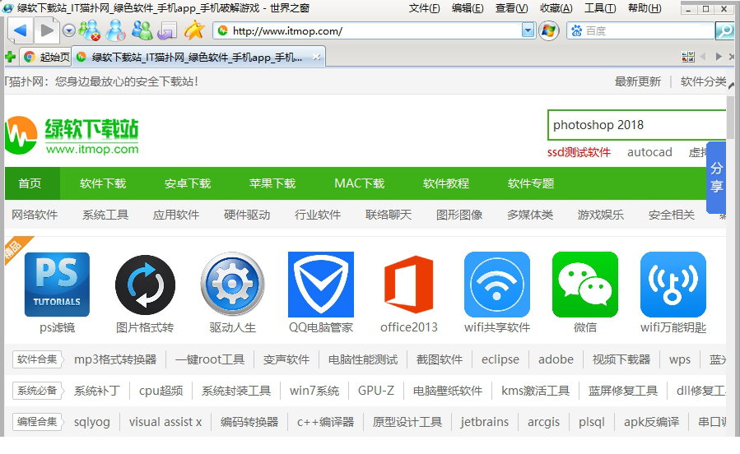Click the GPU-Z link
The width and height of the screenshot is (740, 454).
[376, 391]
